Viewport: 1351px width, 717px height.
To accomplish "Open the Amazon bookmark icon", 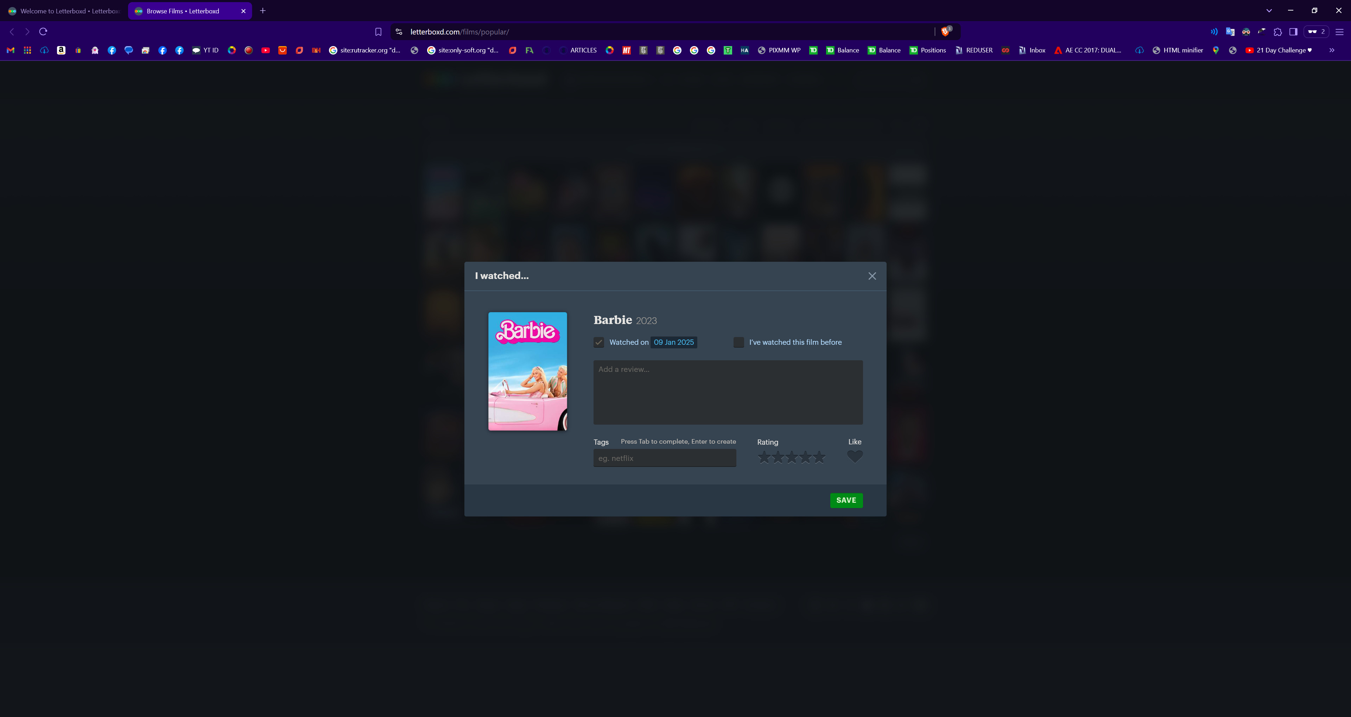I will pyautogui.click(x=61, y=50).
